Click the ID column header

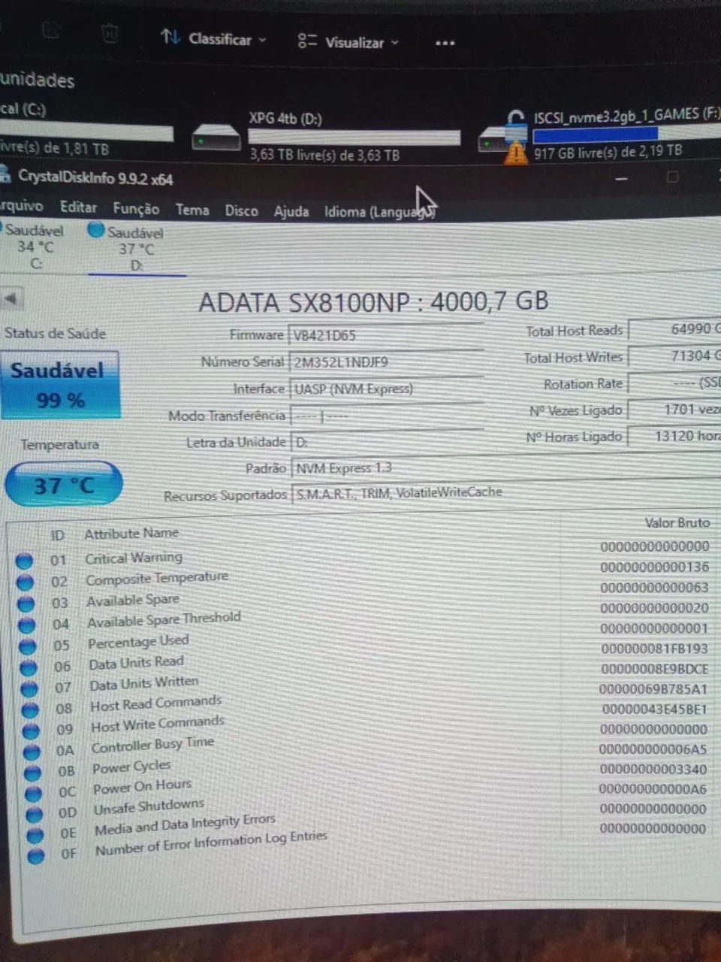[x=58, y=535]
